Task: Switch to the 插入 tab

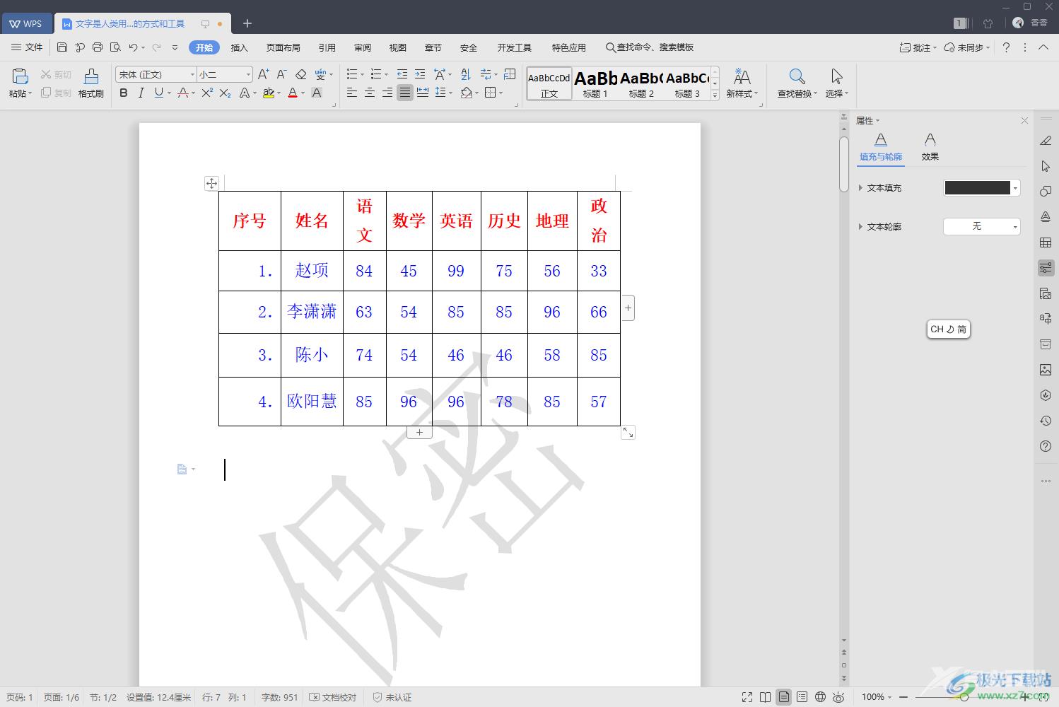Action: (x=240, y=47)
